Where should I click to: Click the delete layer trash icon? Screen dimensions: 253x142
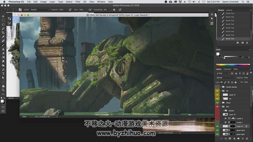click(x=247, y=138)
